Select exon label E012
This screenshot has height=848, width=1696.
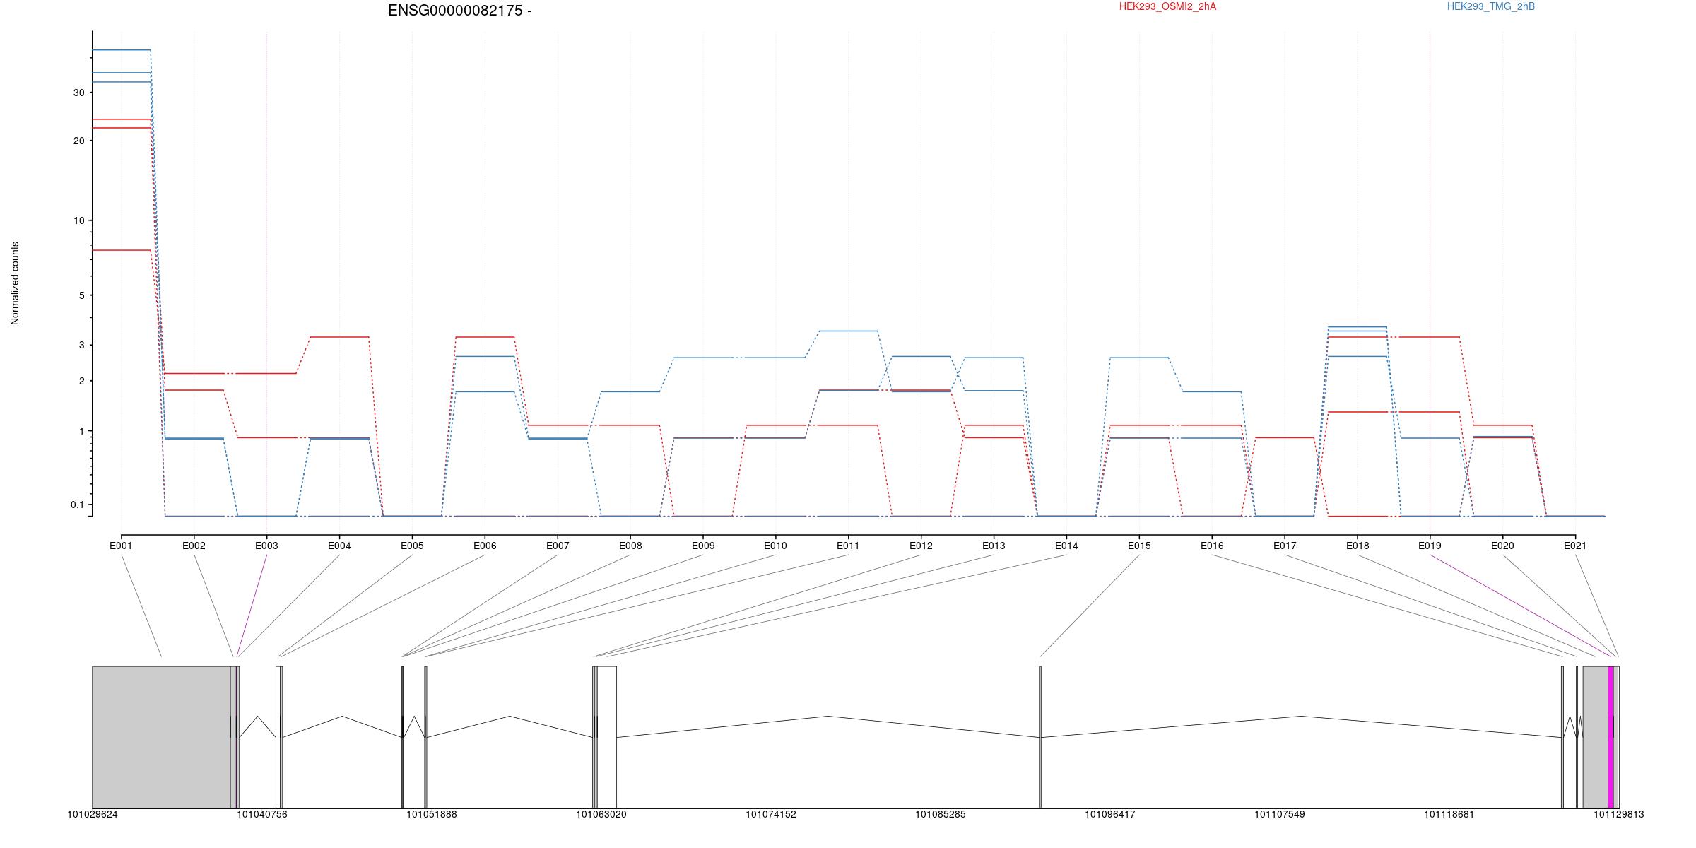pos(921,546)
